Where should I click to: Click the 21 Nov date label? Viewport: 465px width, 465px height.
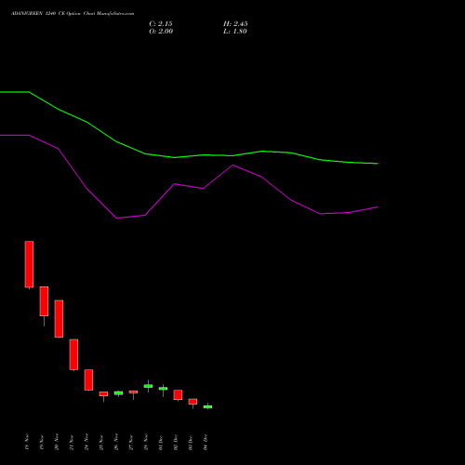pyautogui.click(x=72, y=443)
